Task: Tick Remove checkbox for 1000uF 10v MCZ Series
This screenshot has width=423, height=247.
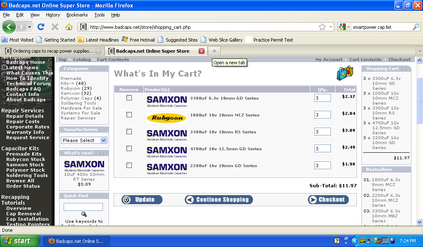Action: 129,115
